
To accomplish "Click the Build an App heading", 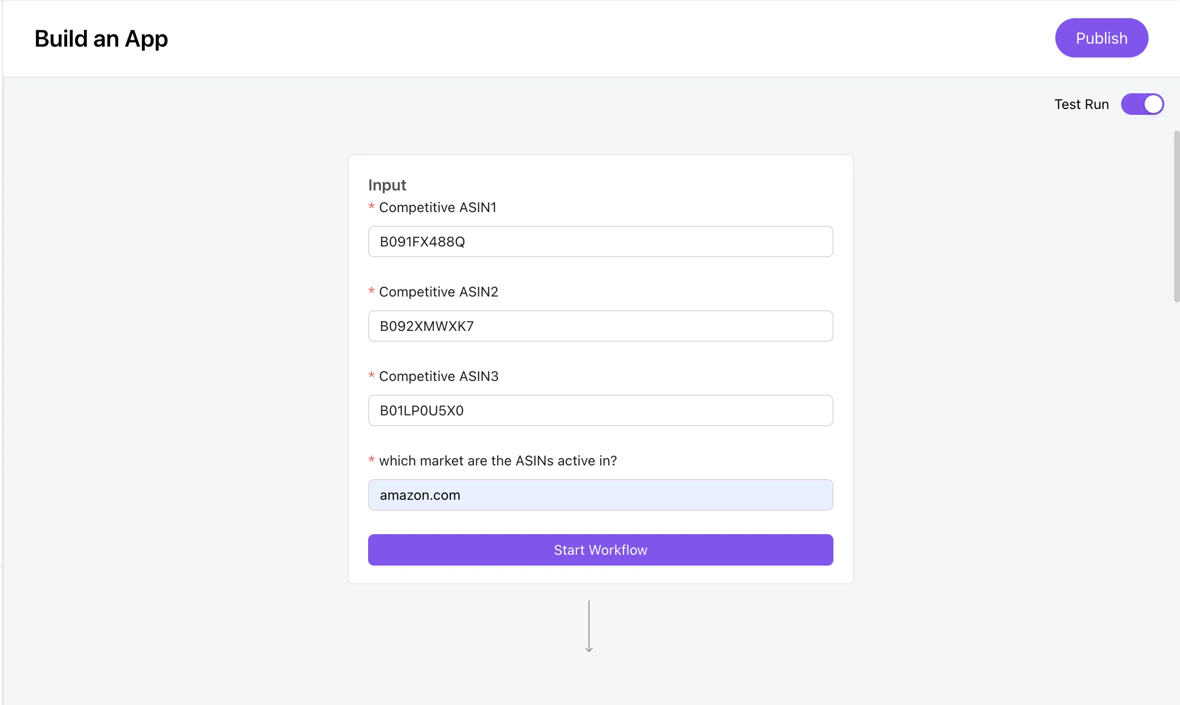I will pos(101,38).
